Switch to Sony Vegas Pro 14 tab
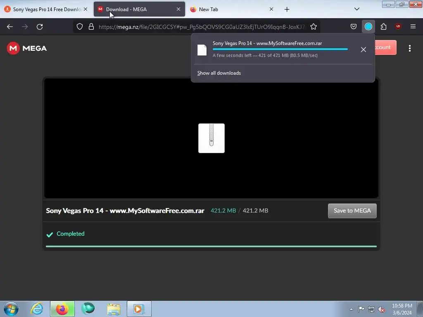Screen dimensions: 423x317 pyautogui.click(x=46, y=9)
